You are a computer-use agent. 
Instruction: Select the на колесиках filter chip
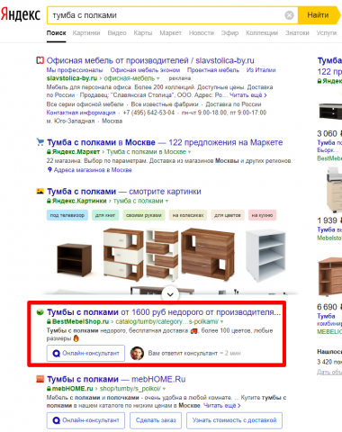[x=188, y=215]
